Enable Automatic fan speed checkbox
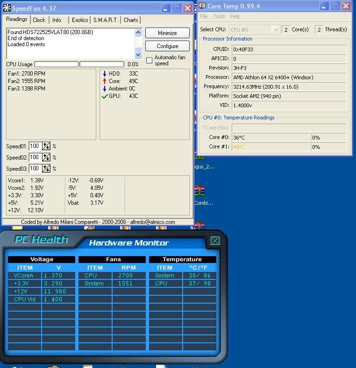The image size is (356, 368). tap(150, 60)
